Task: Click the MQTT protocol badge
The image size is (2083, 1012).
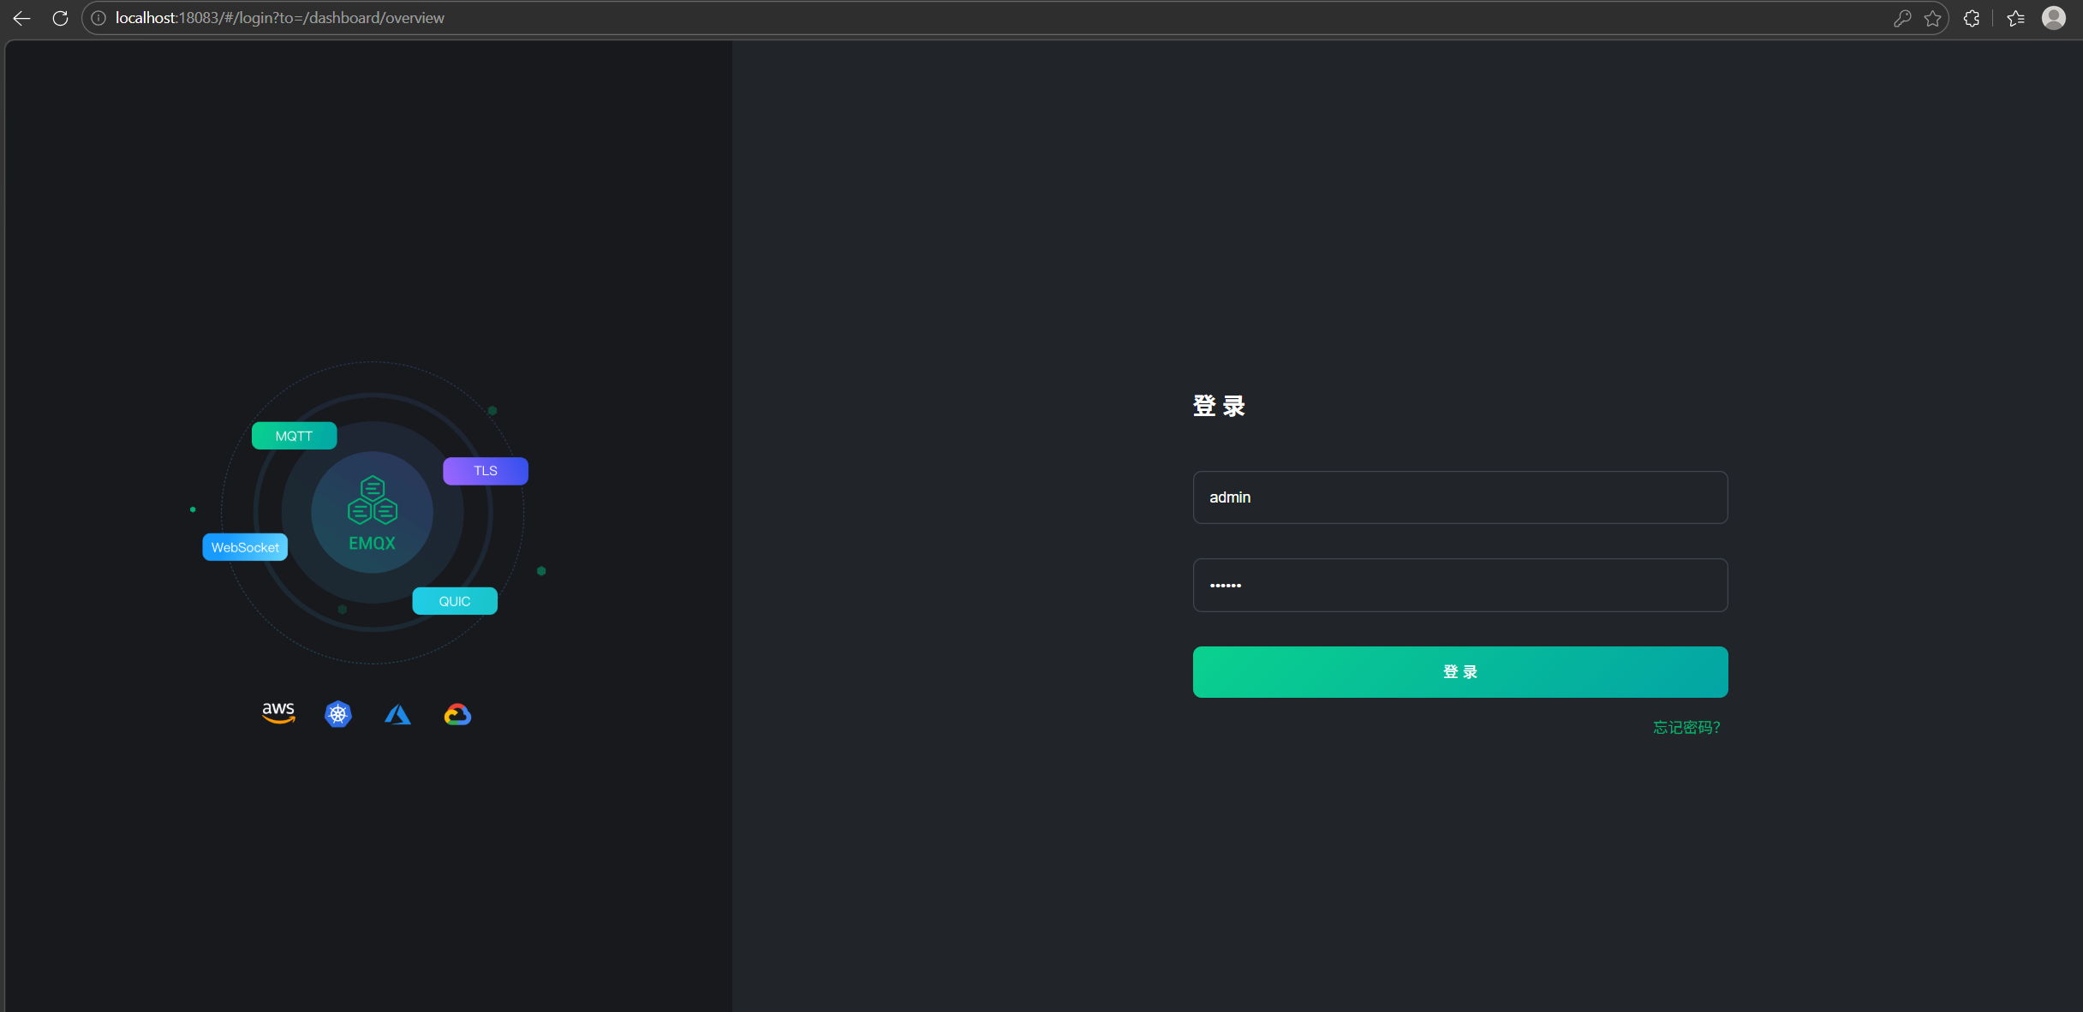Action: pos(294,436)
